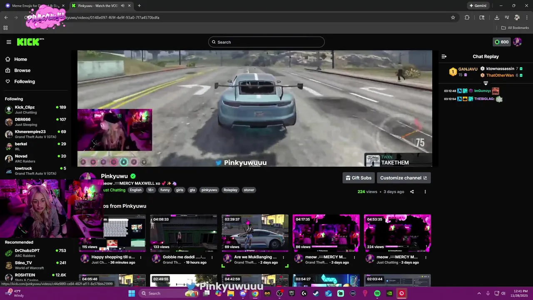Viewport: 533px width, 300px height.
Task: Open options for 224-views meow video
Action: 426,257
